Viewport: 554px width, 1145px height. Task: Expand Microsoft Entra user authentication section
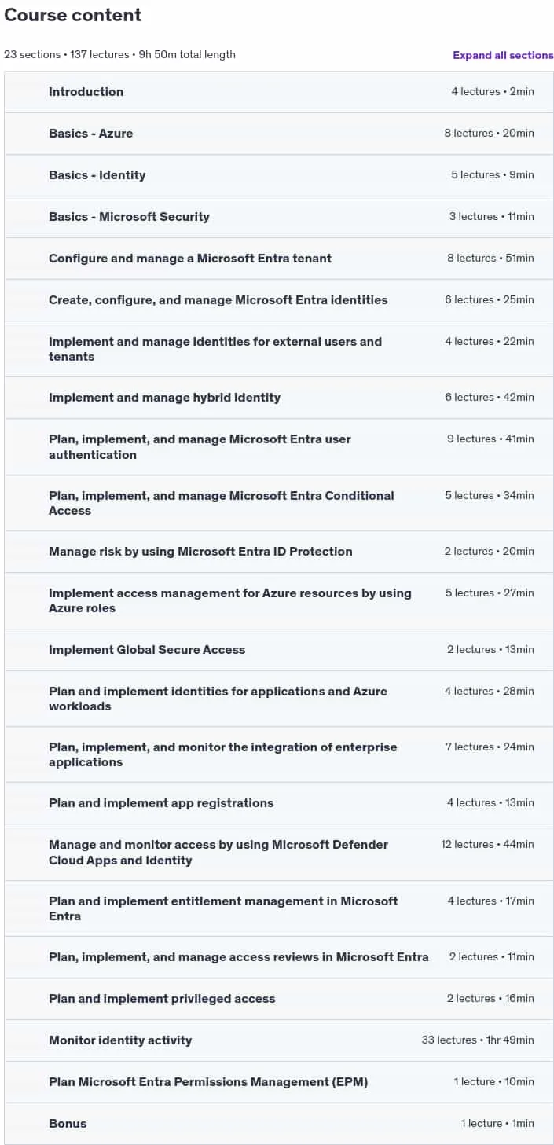click(x=279, y=446)
